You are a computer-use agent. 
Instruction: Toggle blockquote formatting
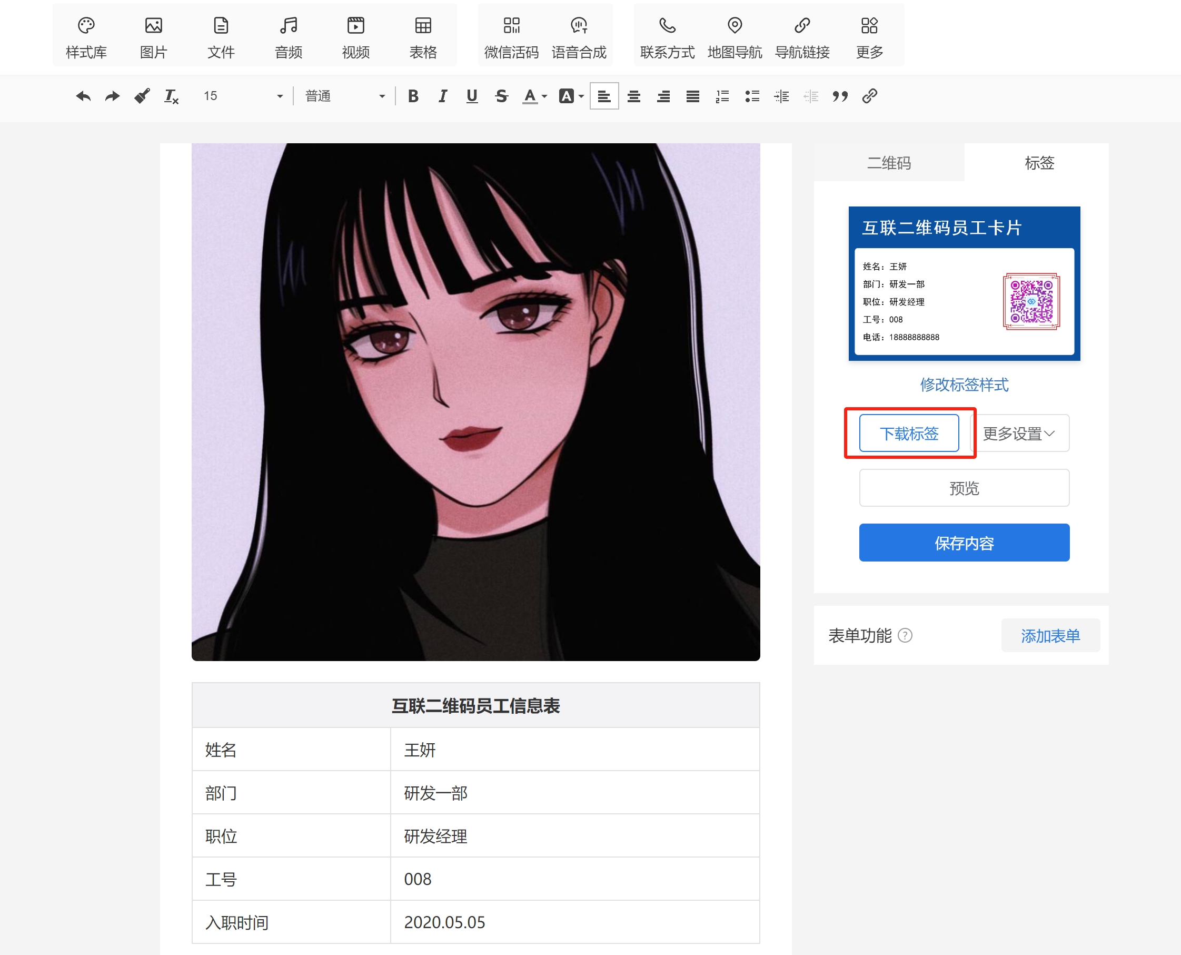840,96
